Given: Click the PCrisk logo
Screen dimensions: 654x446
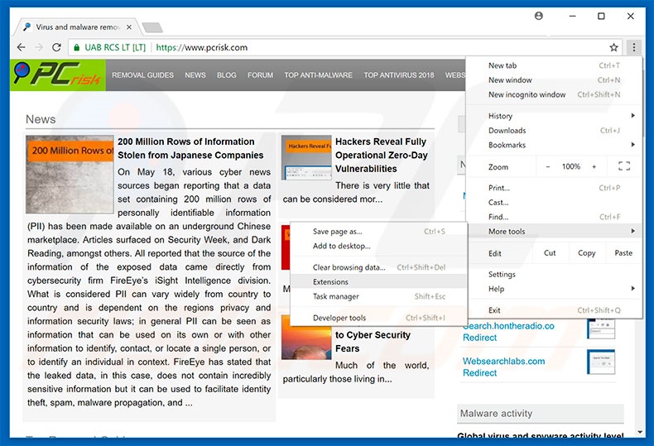Looking at the screenshot, I should point(58,75).
